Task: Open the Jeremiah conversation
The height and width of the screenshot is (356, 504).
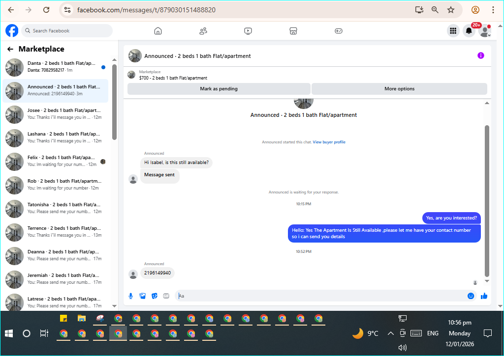Action: [x=55, y=279]
